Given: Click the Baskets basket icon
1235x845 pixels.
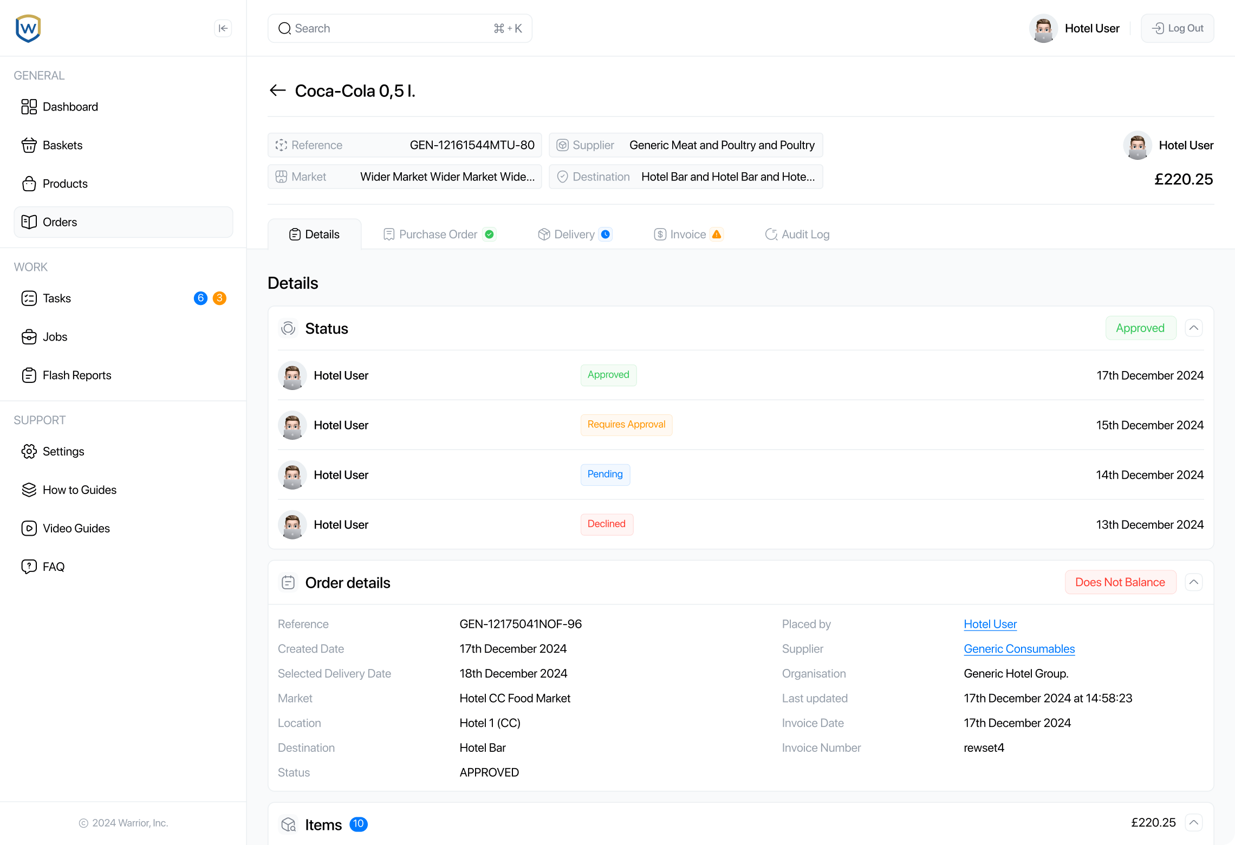Looking at the screenshot, I should [29, 145].
